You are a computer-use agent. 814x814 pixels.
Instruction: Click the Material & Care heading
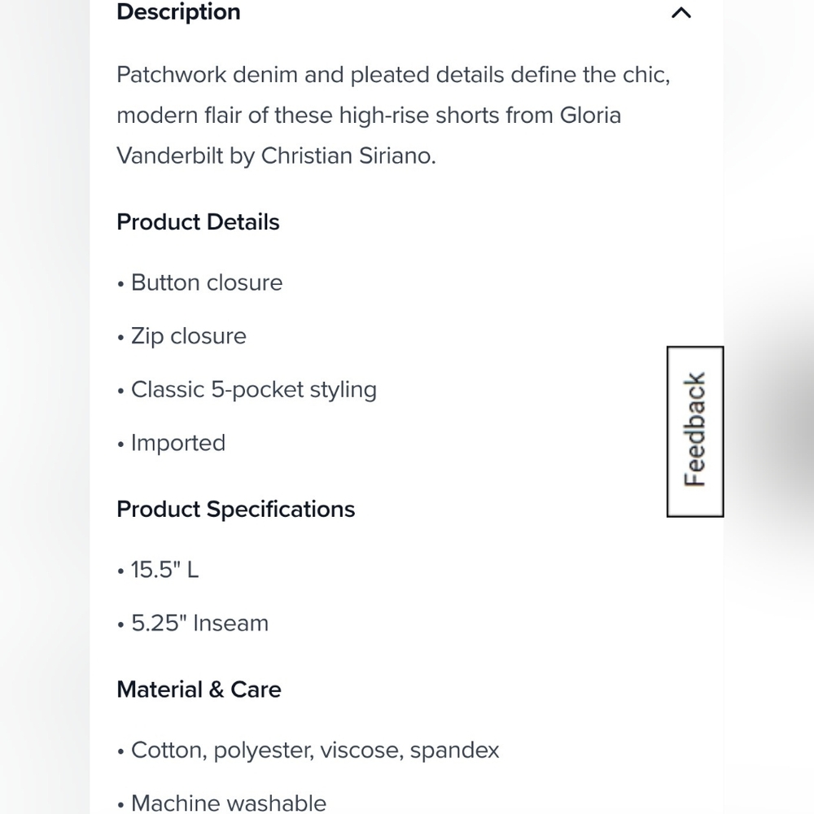tap(199, 689)
